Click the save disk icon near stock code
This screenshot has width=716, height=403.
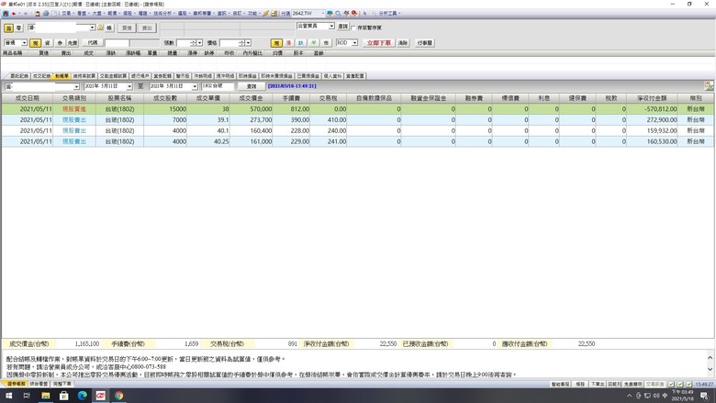click(274, 14)
